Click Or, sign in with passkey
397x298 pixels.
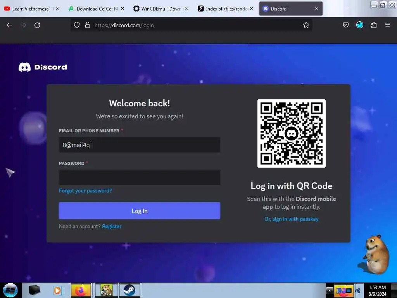pyautogui.click(x=292, y=219)
